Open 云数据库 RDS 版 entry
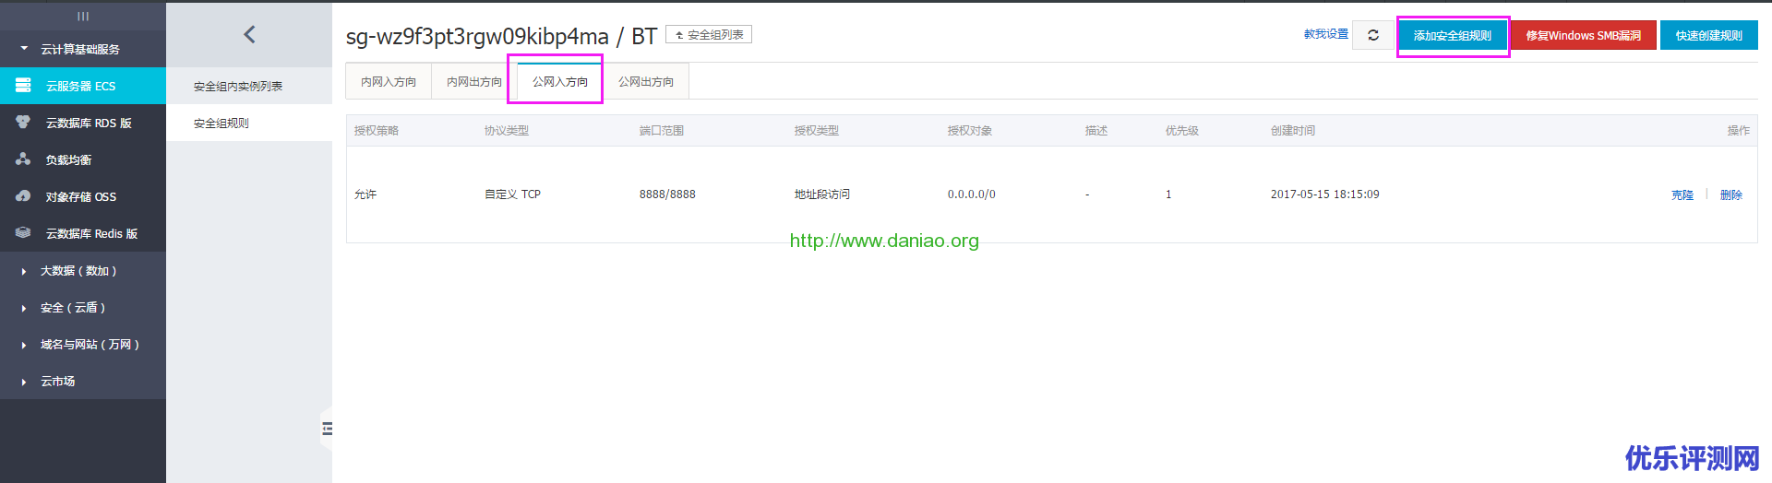 83,123
